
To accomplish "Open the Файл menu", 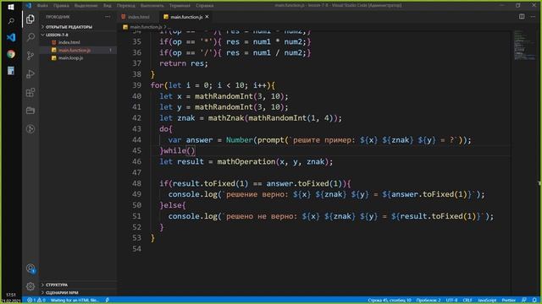I will (42, 6).
